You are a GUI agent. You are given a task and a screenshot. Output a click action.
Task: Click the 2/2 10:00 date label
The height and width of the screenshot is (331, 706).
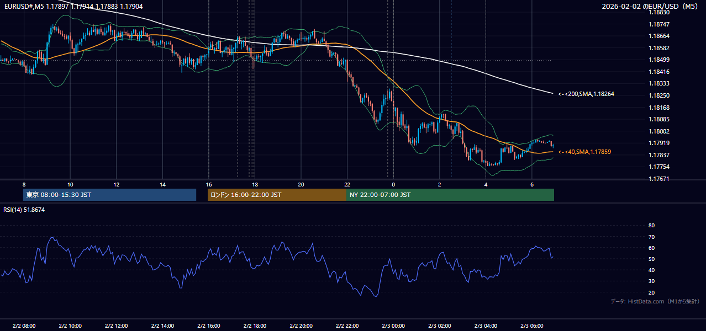pyautogui.click(x=70, y=326)
